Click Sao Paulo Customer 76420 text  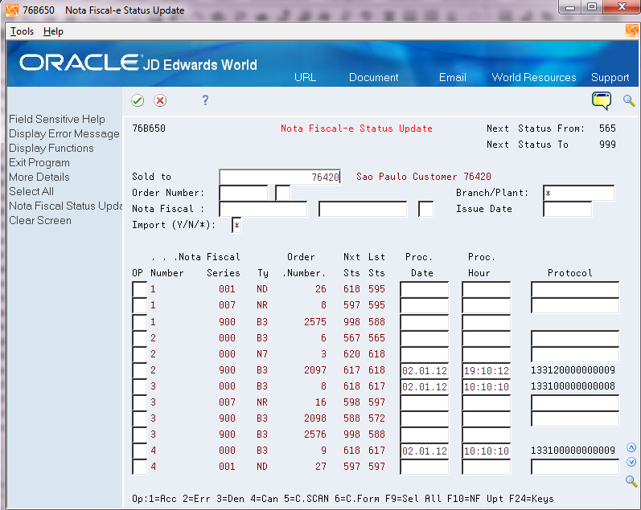coord(424,177)
